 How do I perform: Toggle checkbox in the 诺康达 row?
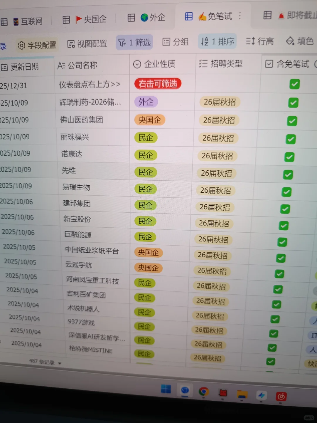click(x=289, y=157)
